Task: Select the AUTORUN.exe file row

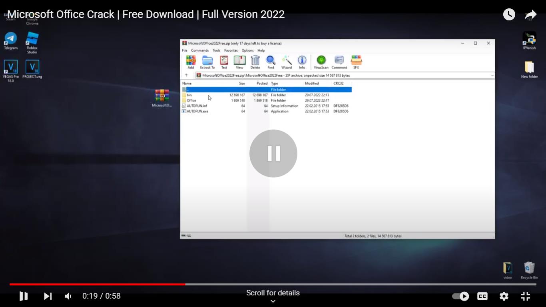Action: pyautogui.click(x=197, y=111)
